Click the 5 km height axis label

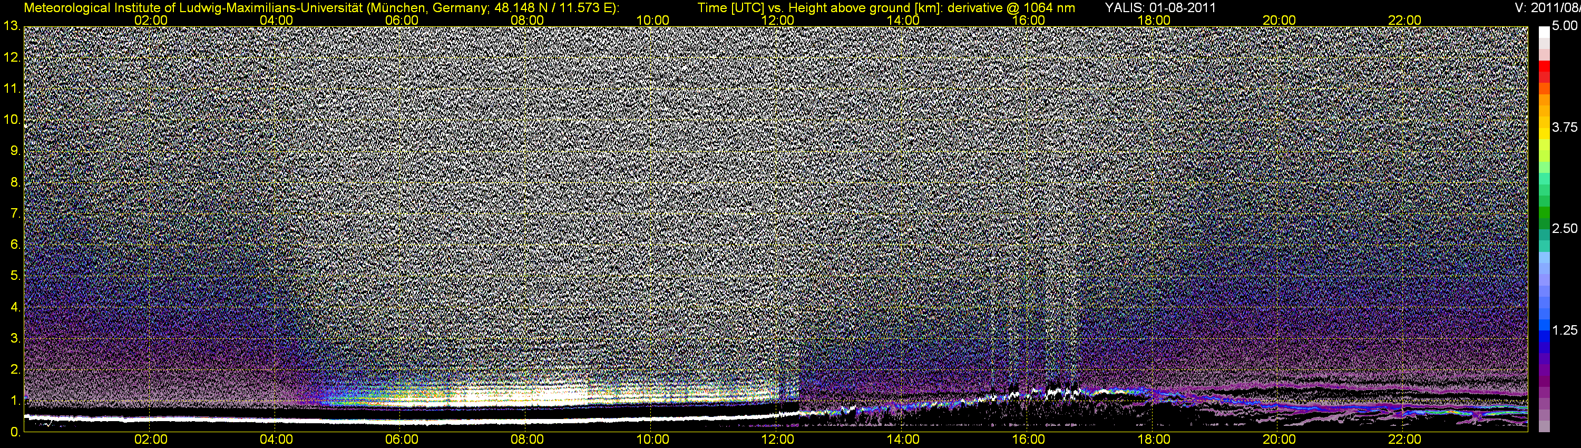16,276
